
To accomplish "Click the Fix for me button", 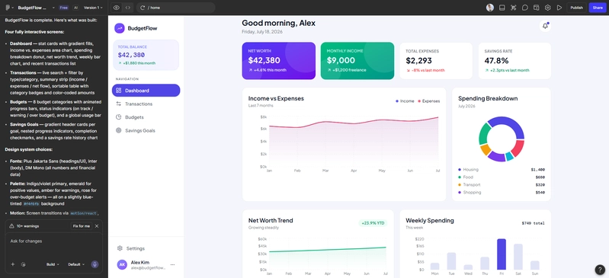I will click(x=81, y=226).
